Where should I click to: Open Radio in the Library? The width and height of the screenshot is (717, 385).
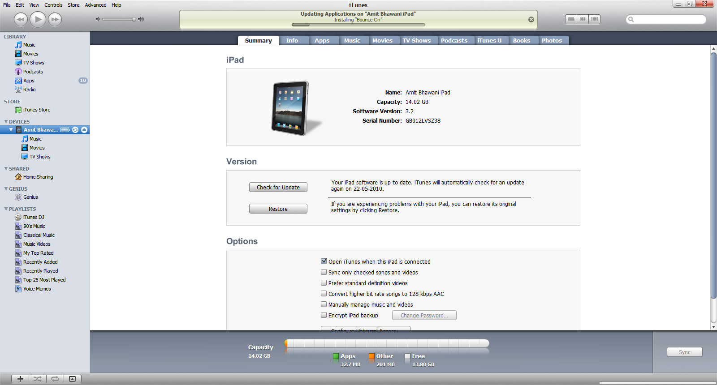(x=29, y=90)
